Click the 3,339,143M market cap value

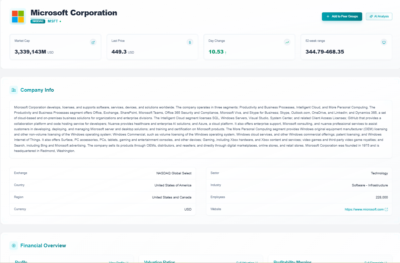click(x=30, y=52)
